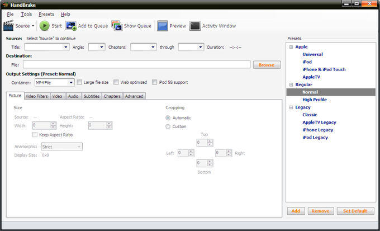The width and height of the screenshot is (380, 231).
Task: Switch to the Video Filters tab
Action: click(x=37, y=96)
